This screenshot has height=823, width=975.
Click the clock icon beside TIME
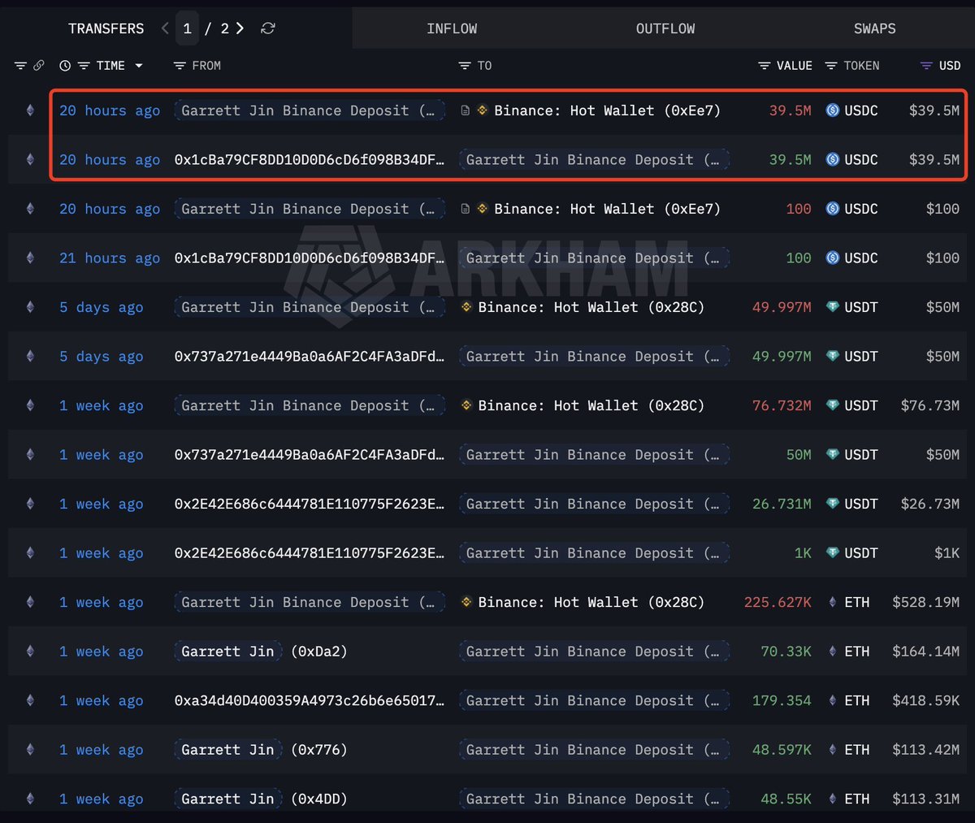(x=65, y=66)
